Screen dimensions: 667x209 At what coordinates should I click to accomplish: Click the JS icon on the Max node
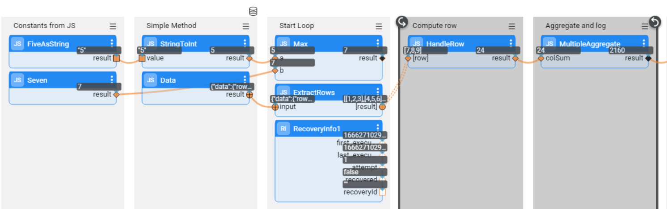283,44
